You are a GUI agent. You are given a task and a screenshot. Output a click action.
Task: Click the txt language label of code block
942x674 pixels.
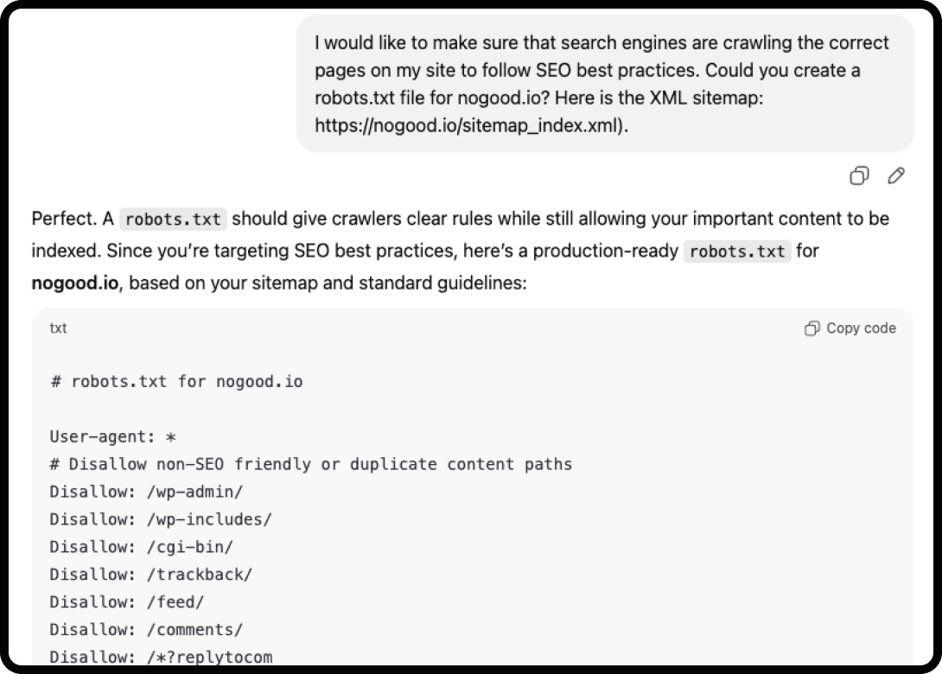(58, 328)
